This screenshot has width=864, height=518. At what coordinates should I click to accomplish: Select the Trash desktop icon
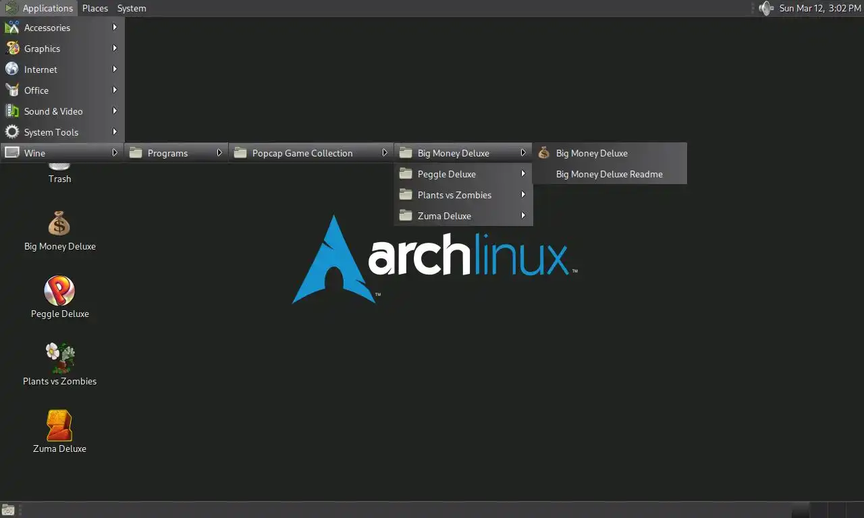point(59,173)
